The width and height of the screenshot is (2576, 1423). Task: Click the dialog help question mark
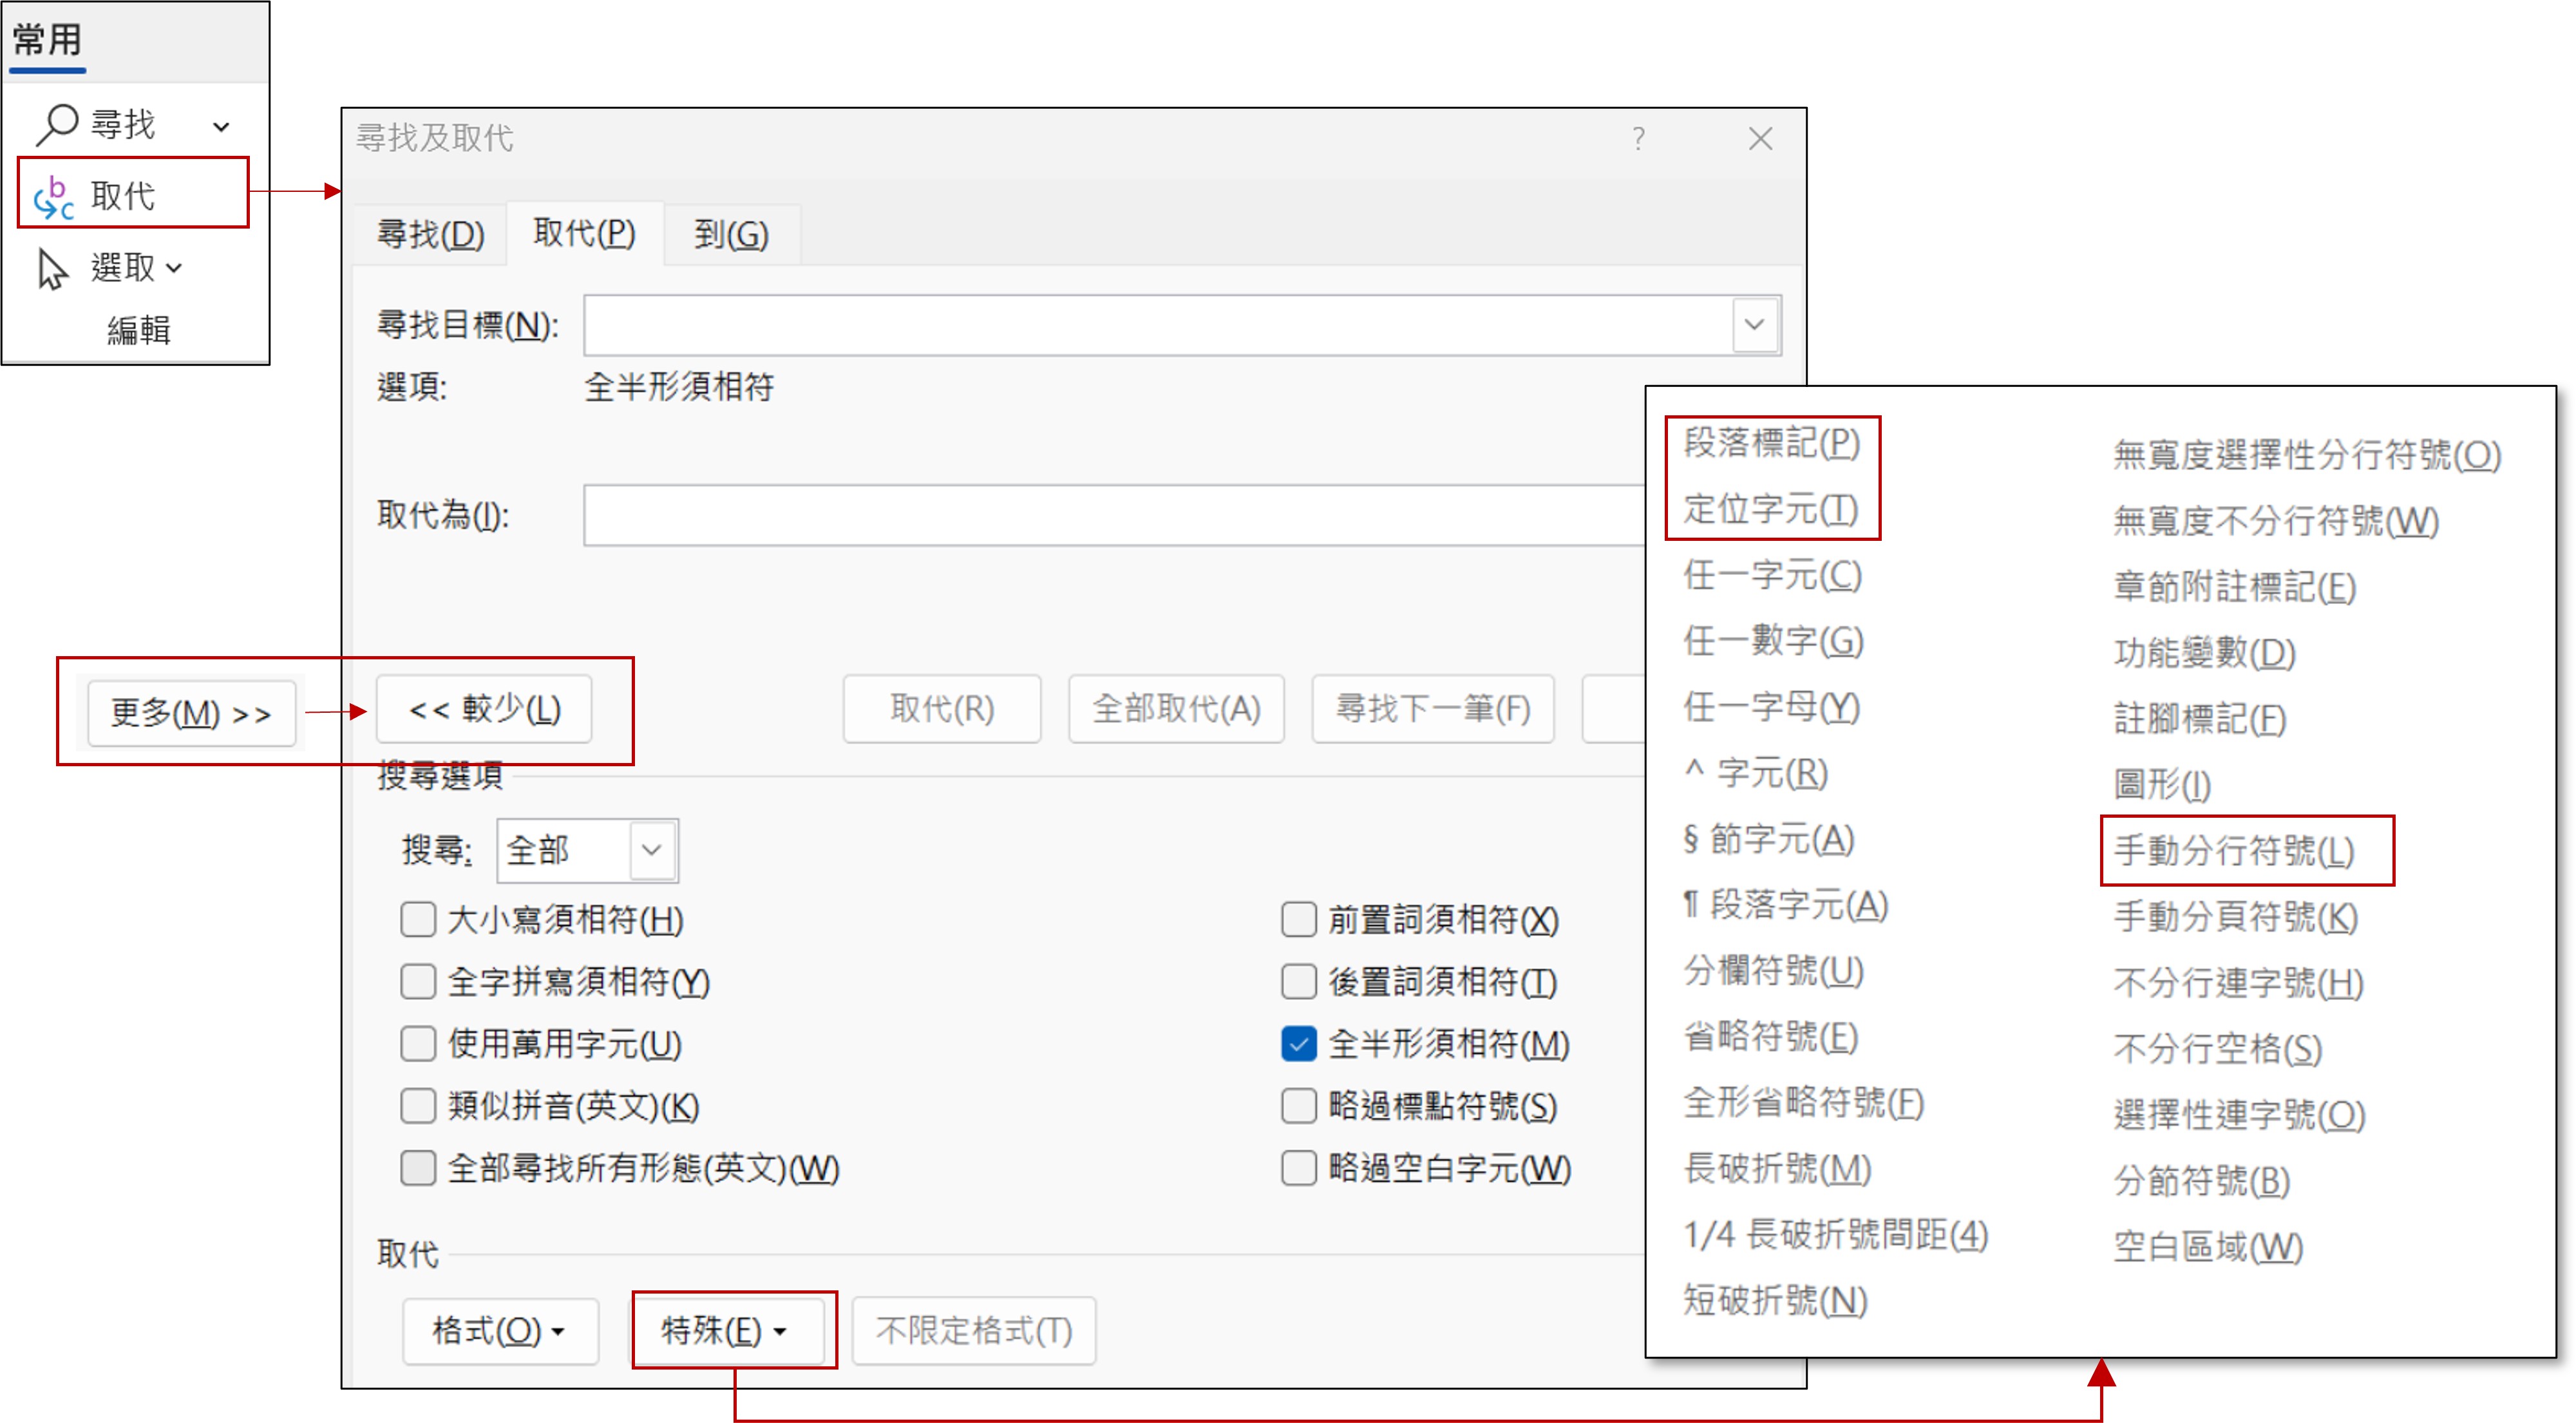[1638, 138]
